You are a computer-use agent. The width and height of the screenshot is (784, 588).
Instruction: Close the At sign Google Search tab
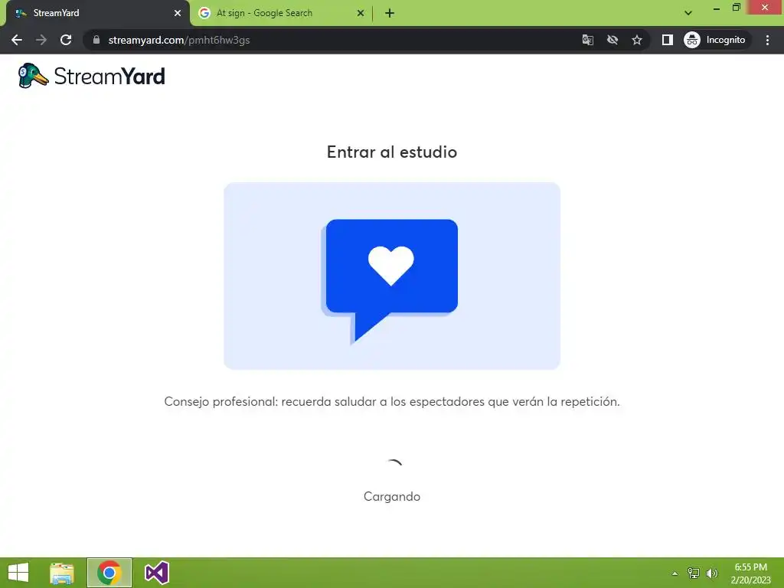[x=361, y=13]
